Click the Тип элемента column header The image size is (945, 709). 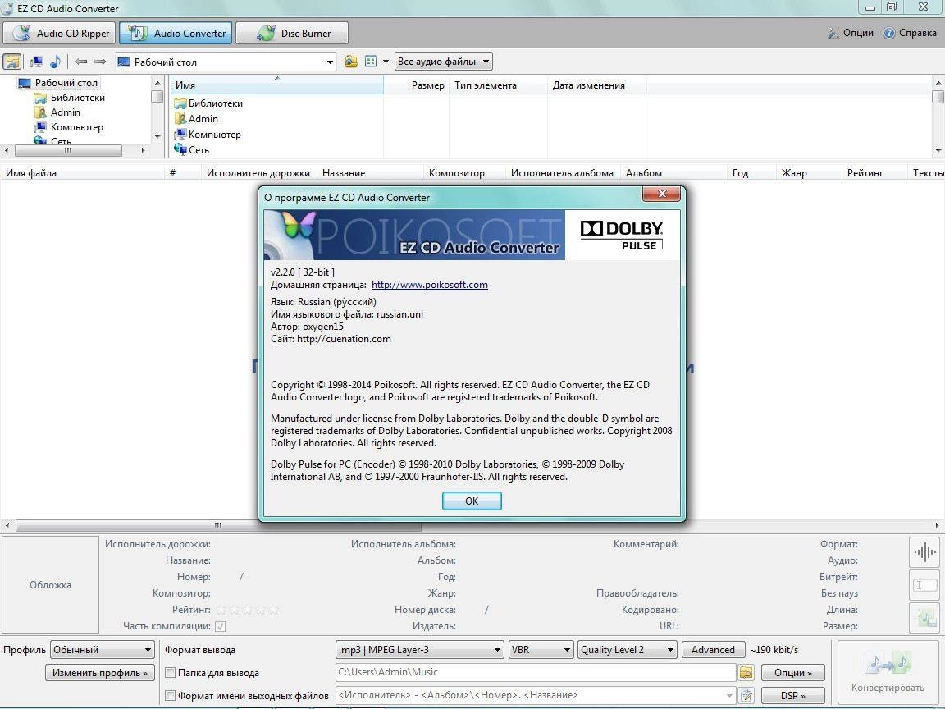pyautogui.click(x=499, y=85)
